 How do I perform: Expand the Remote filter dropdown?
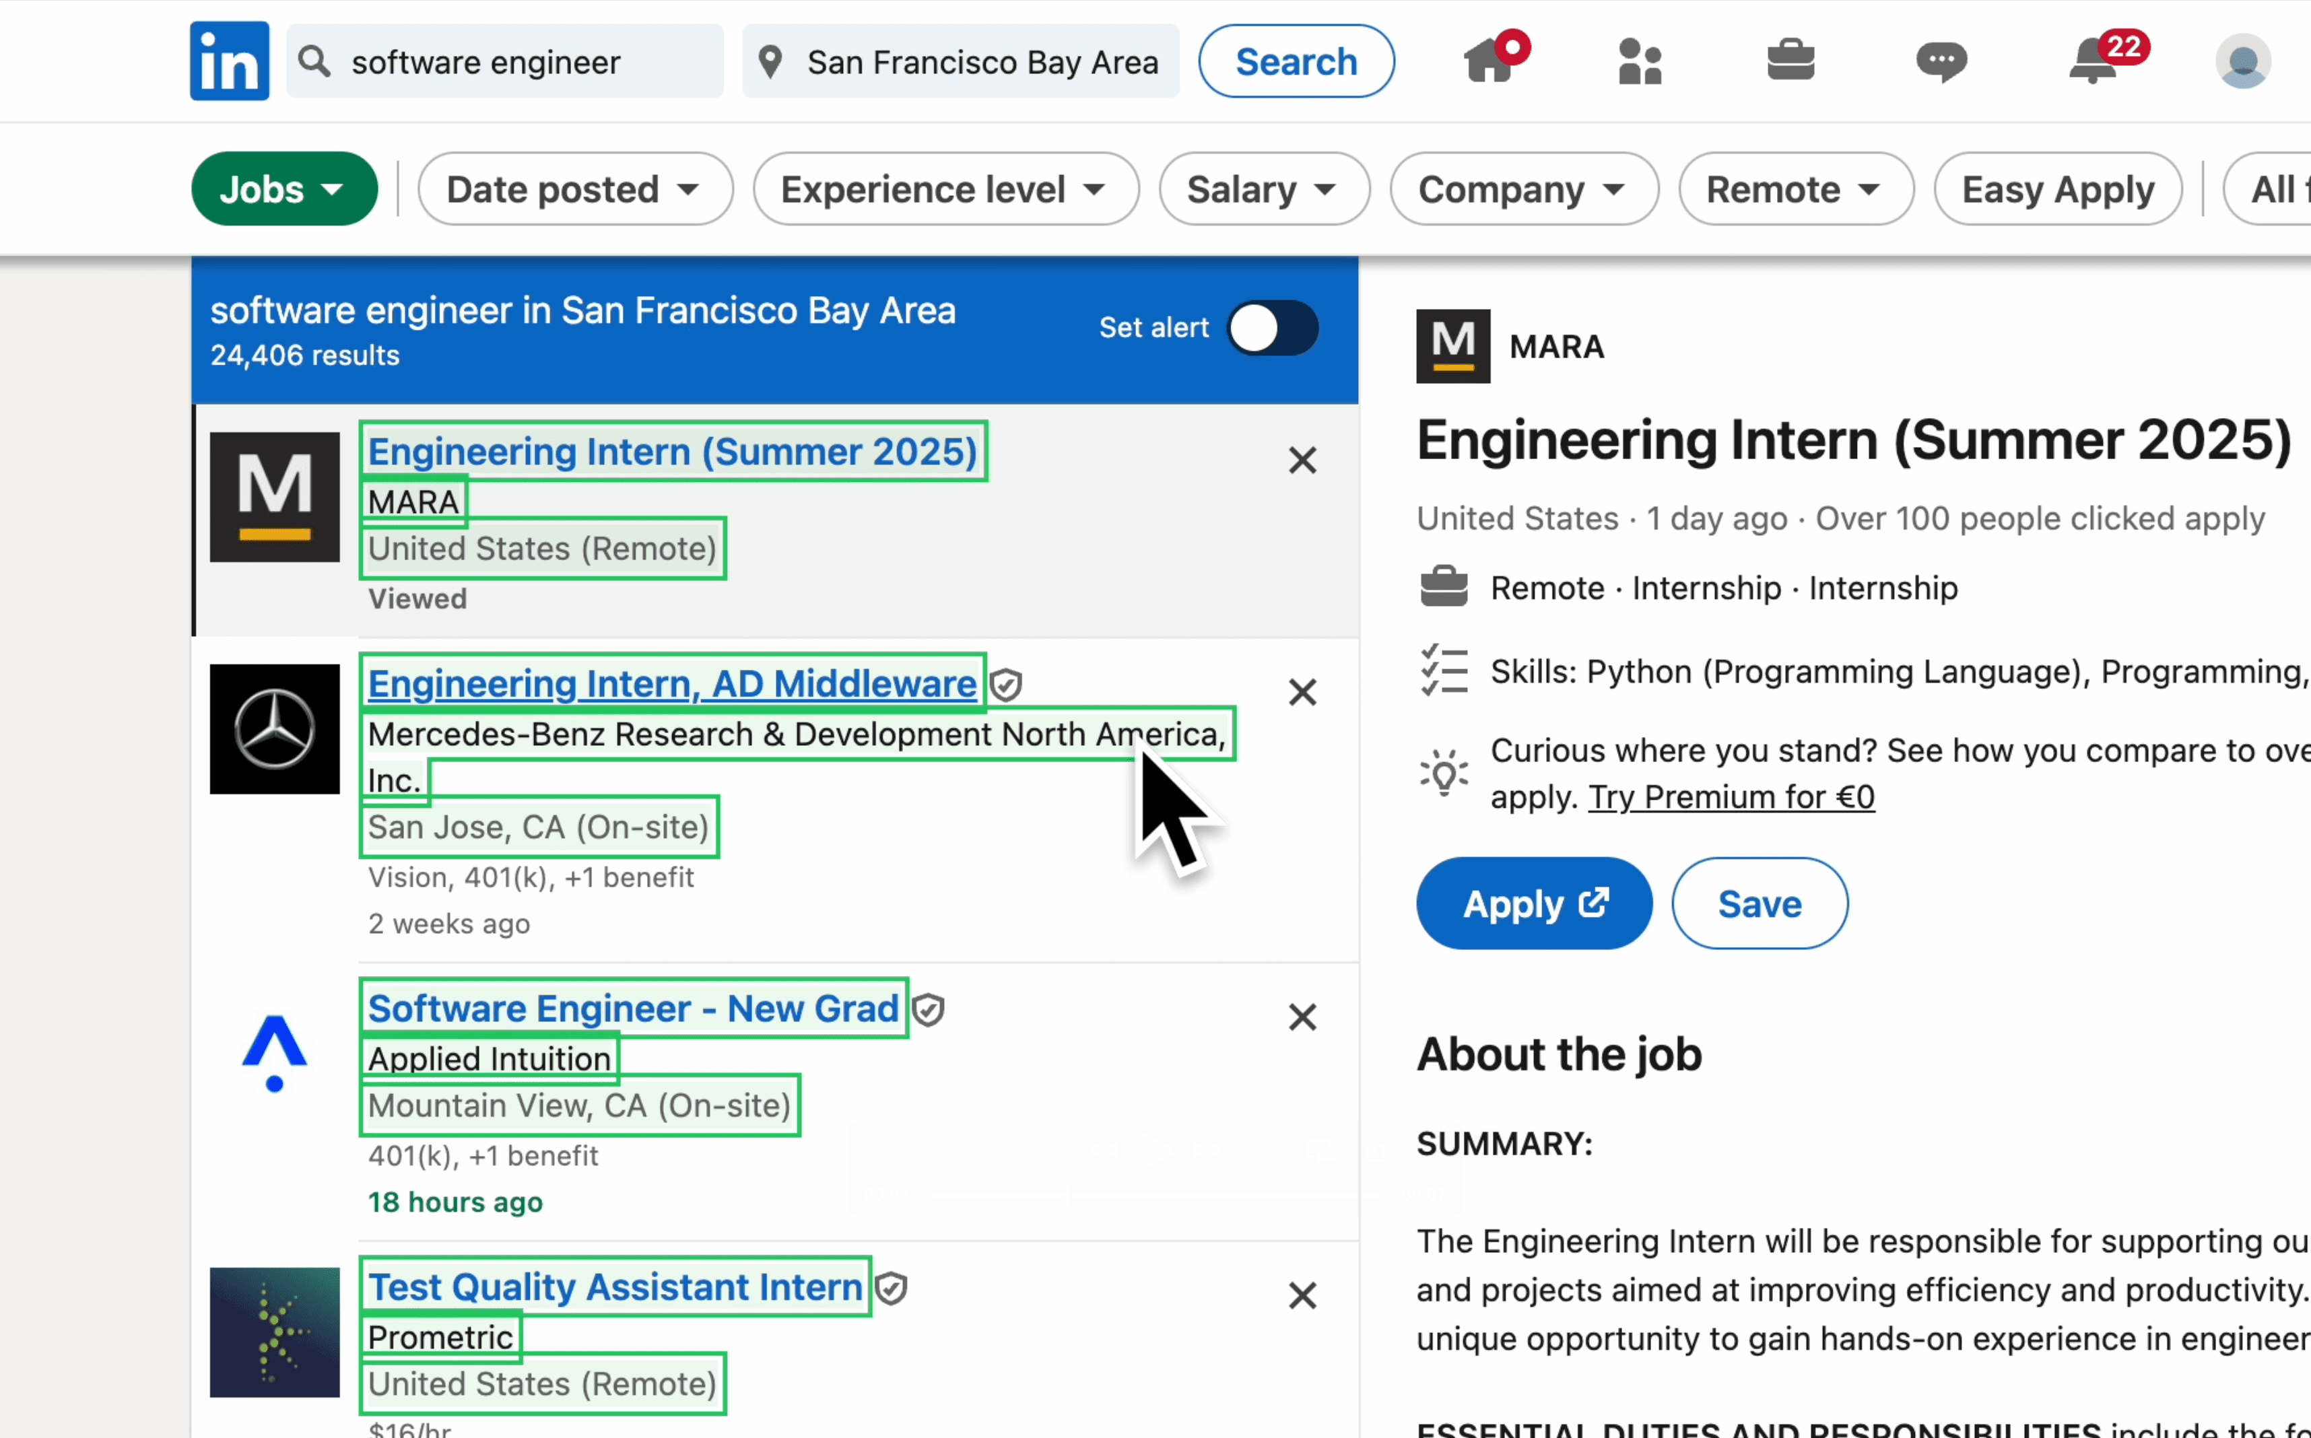point(1796,189)
